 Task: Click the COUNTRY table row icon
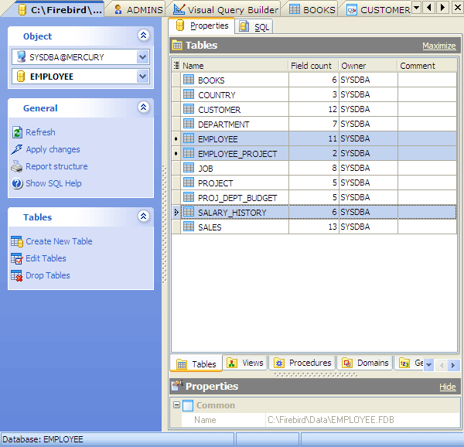[189, 94]
